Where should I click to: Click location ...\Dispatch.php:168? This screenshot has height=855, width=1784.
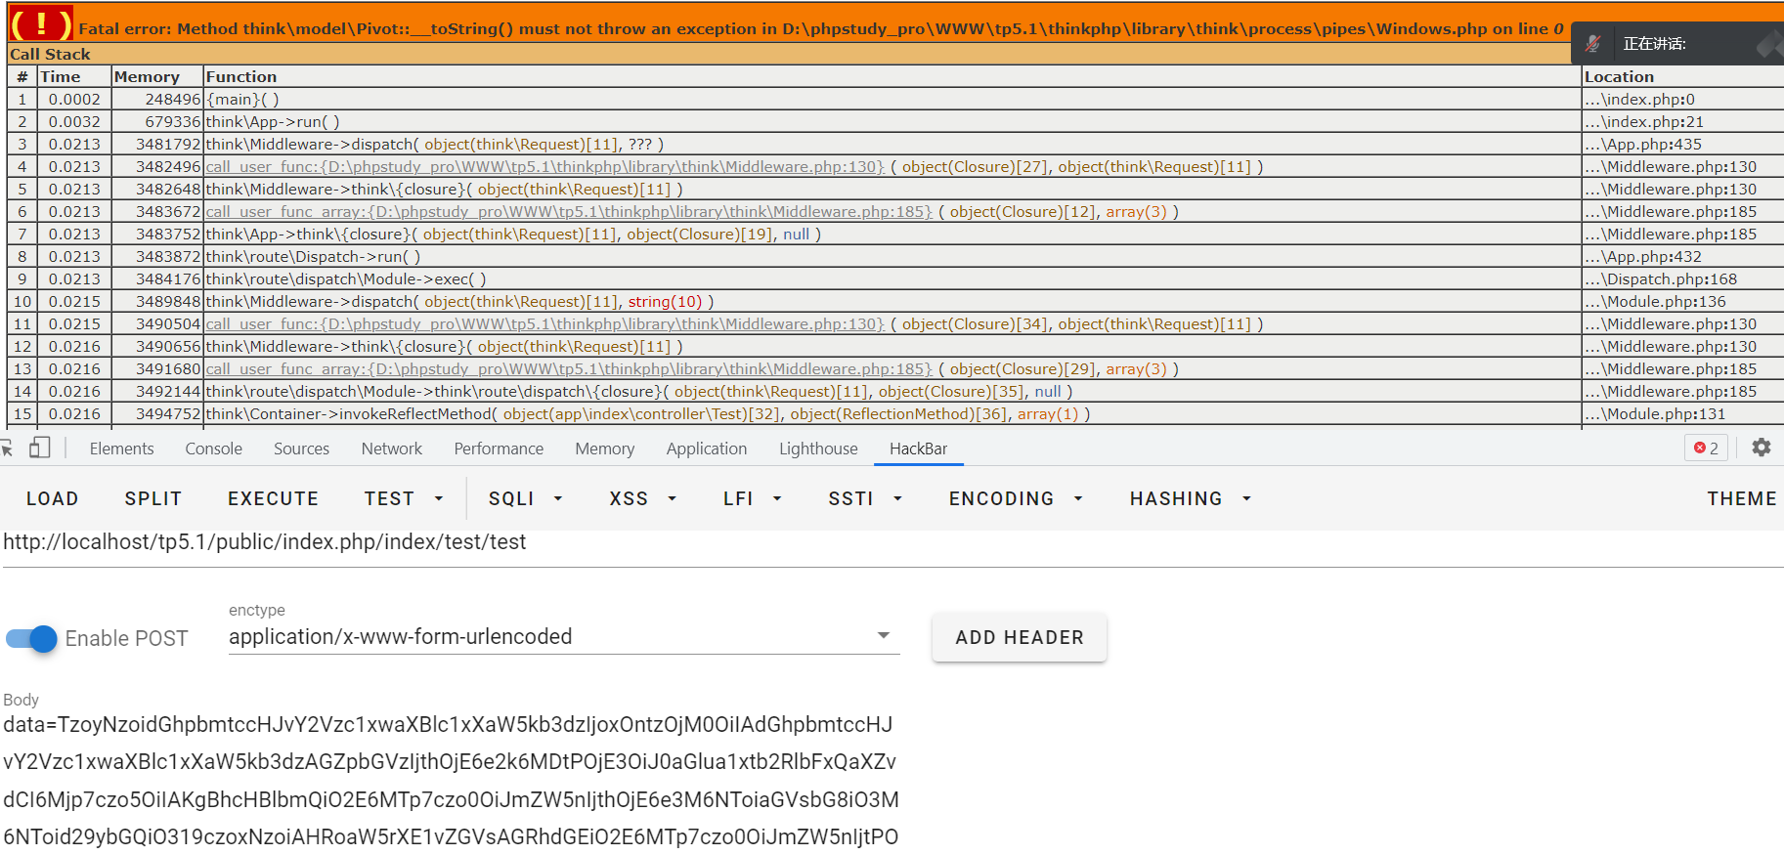point(1661,279)
